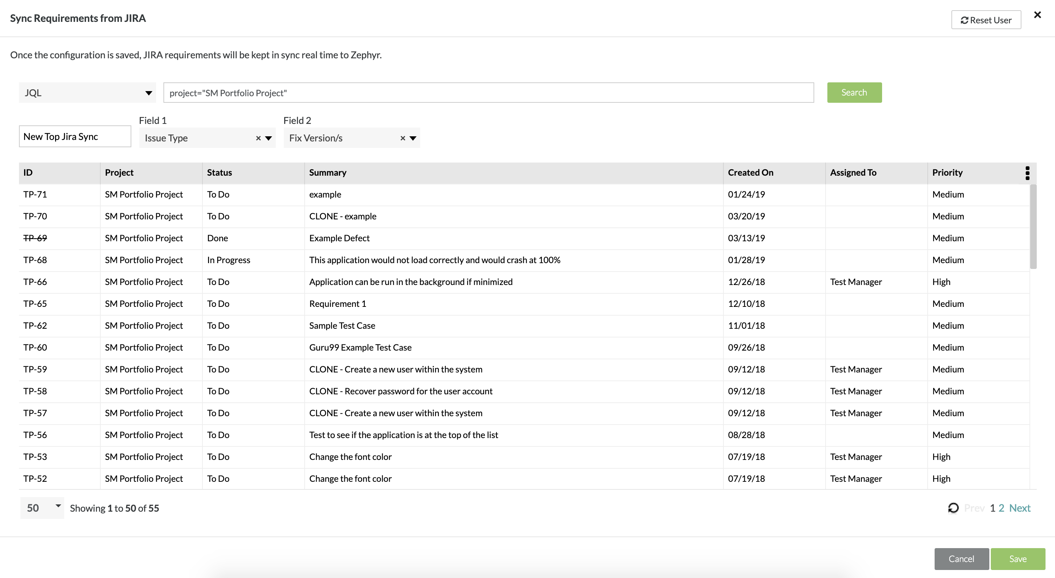Click summary 'Application can be run in the background'

point(411,282)
